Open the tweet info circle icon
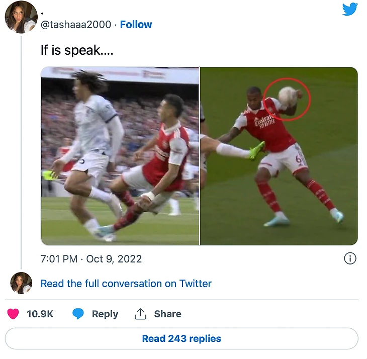 [350, 258]
